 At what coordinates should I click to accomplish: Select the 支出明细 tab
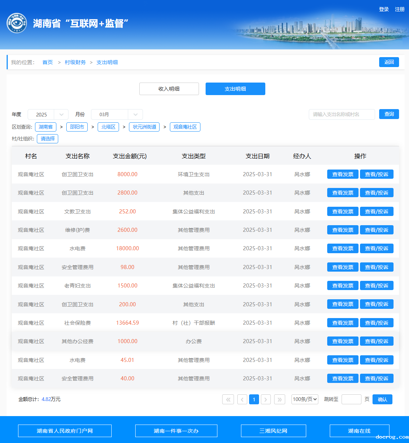click(235, 89)
